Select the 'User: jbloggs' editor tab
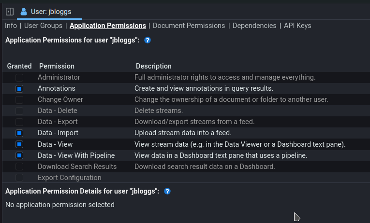Image resolution: width=370 pixels, height=223 pixels. pos(46,12)
